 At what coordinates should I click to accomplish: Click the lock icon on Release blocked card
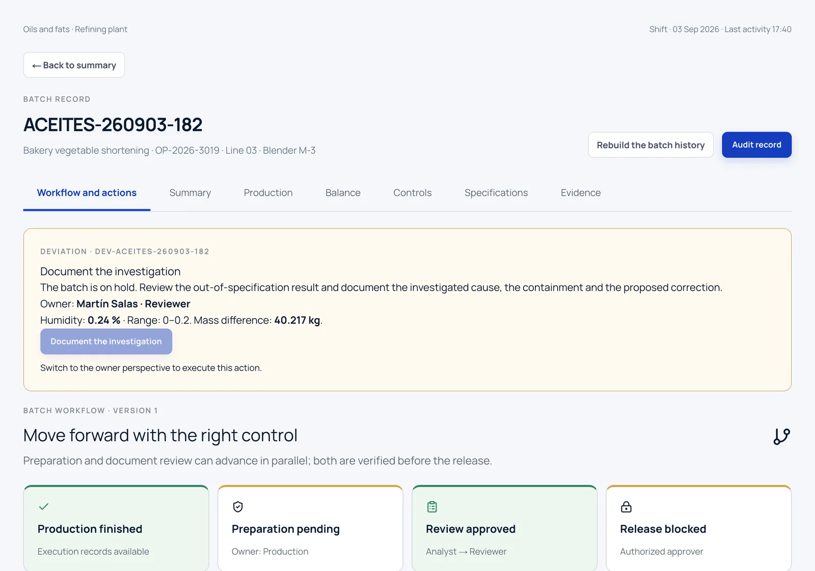pos(626,507)
